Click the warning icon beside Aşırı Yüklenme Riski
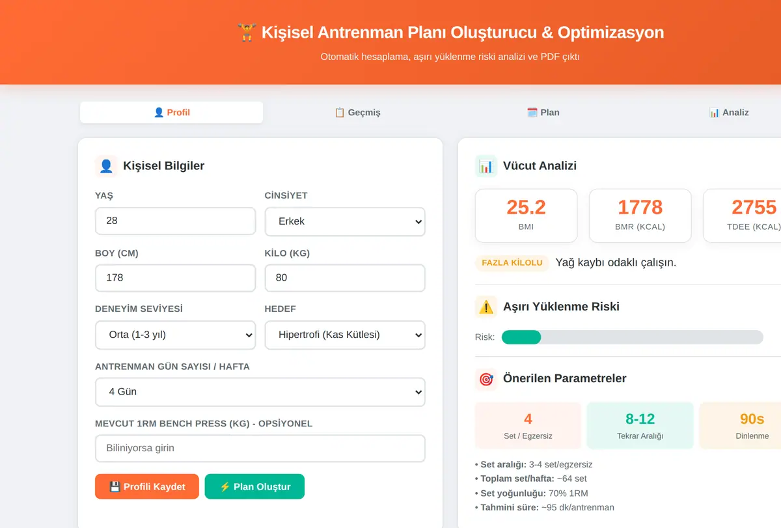The width and height of the screenshot is (781, 528). click(486, 307)
